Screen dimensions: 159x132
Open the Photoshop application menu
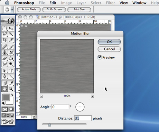24,3
